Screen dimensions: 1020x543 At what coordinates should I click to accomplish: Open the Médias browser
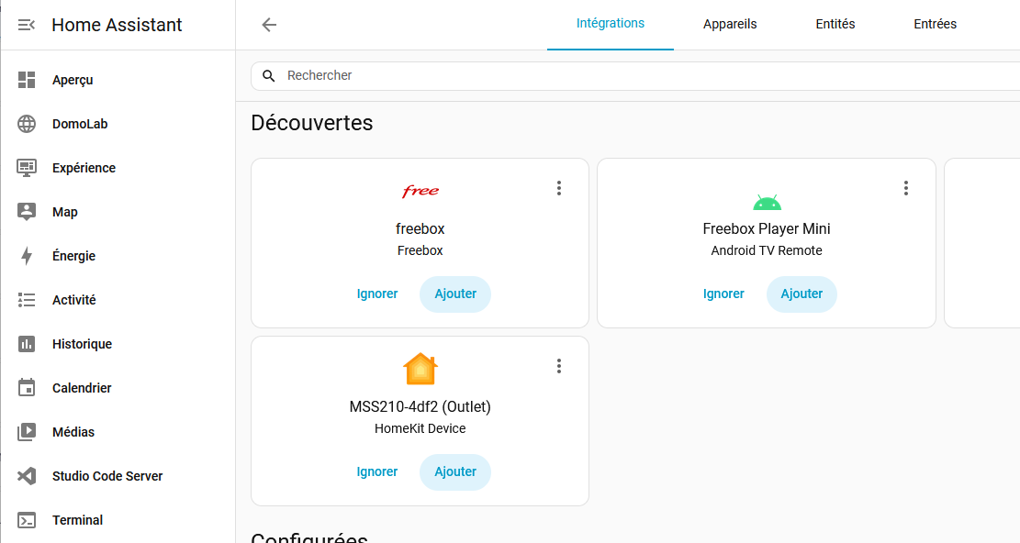[x=73, y=432]
